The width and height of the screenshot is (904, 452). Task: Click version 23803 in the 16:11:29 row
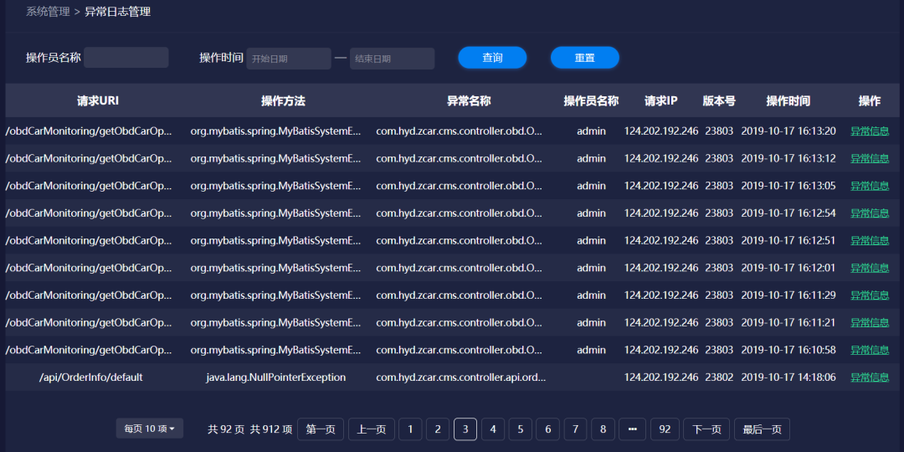pyautogui.click(x=719, y=295)
